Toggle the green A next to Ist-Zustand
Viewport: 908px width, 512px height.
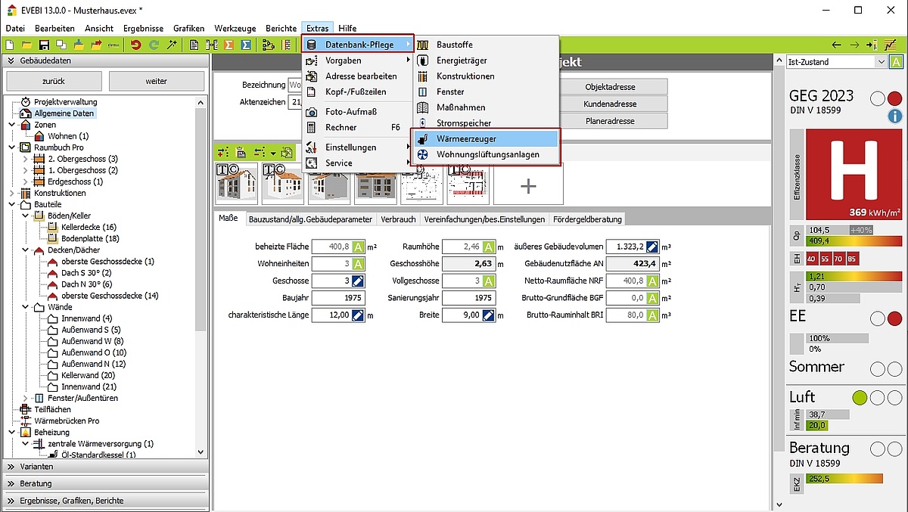tap(896, 62)
